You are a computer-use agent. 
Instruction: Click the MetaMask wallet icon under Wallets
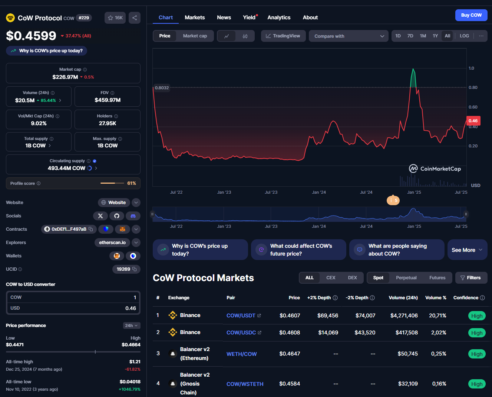[117, 256]
